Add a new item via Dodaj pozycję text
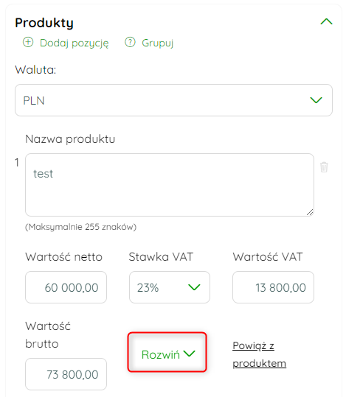The height and width of the screenshot is (397, 346). tap(75, 43)
